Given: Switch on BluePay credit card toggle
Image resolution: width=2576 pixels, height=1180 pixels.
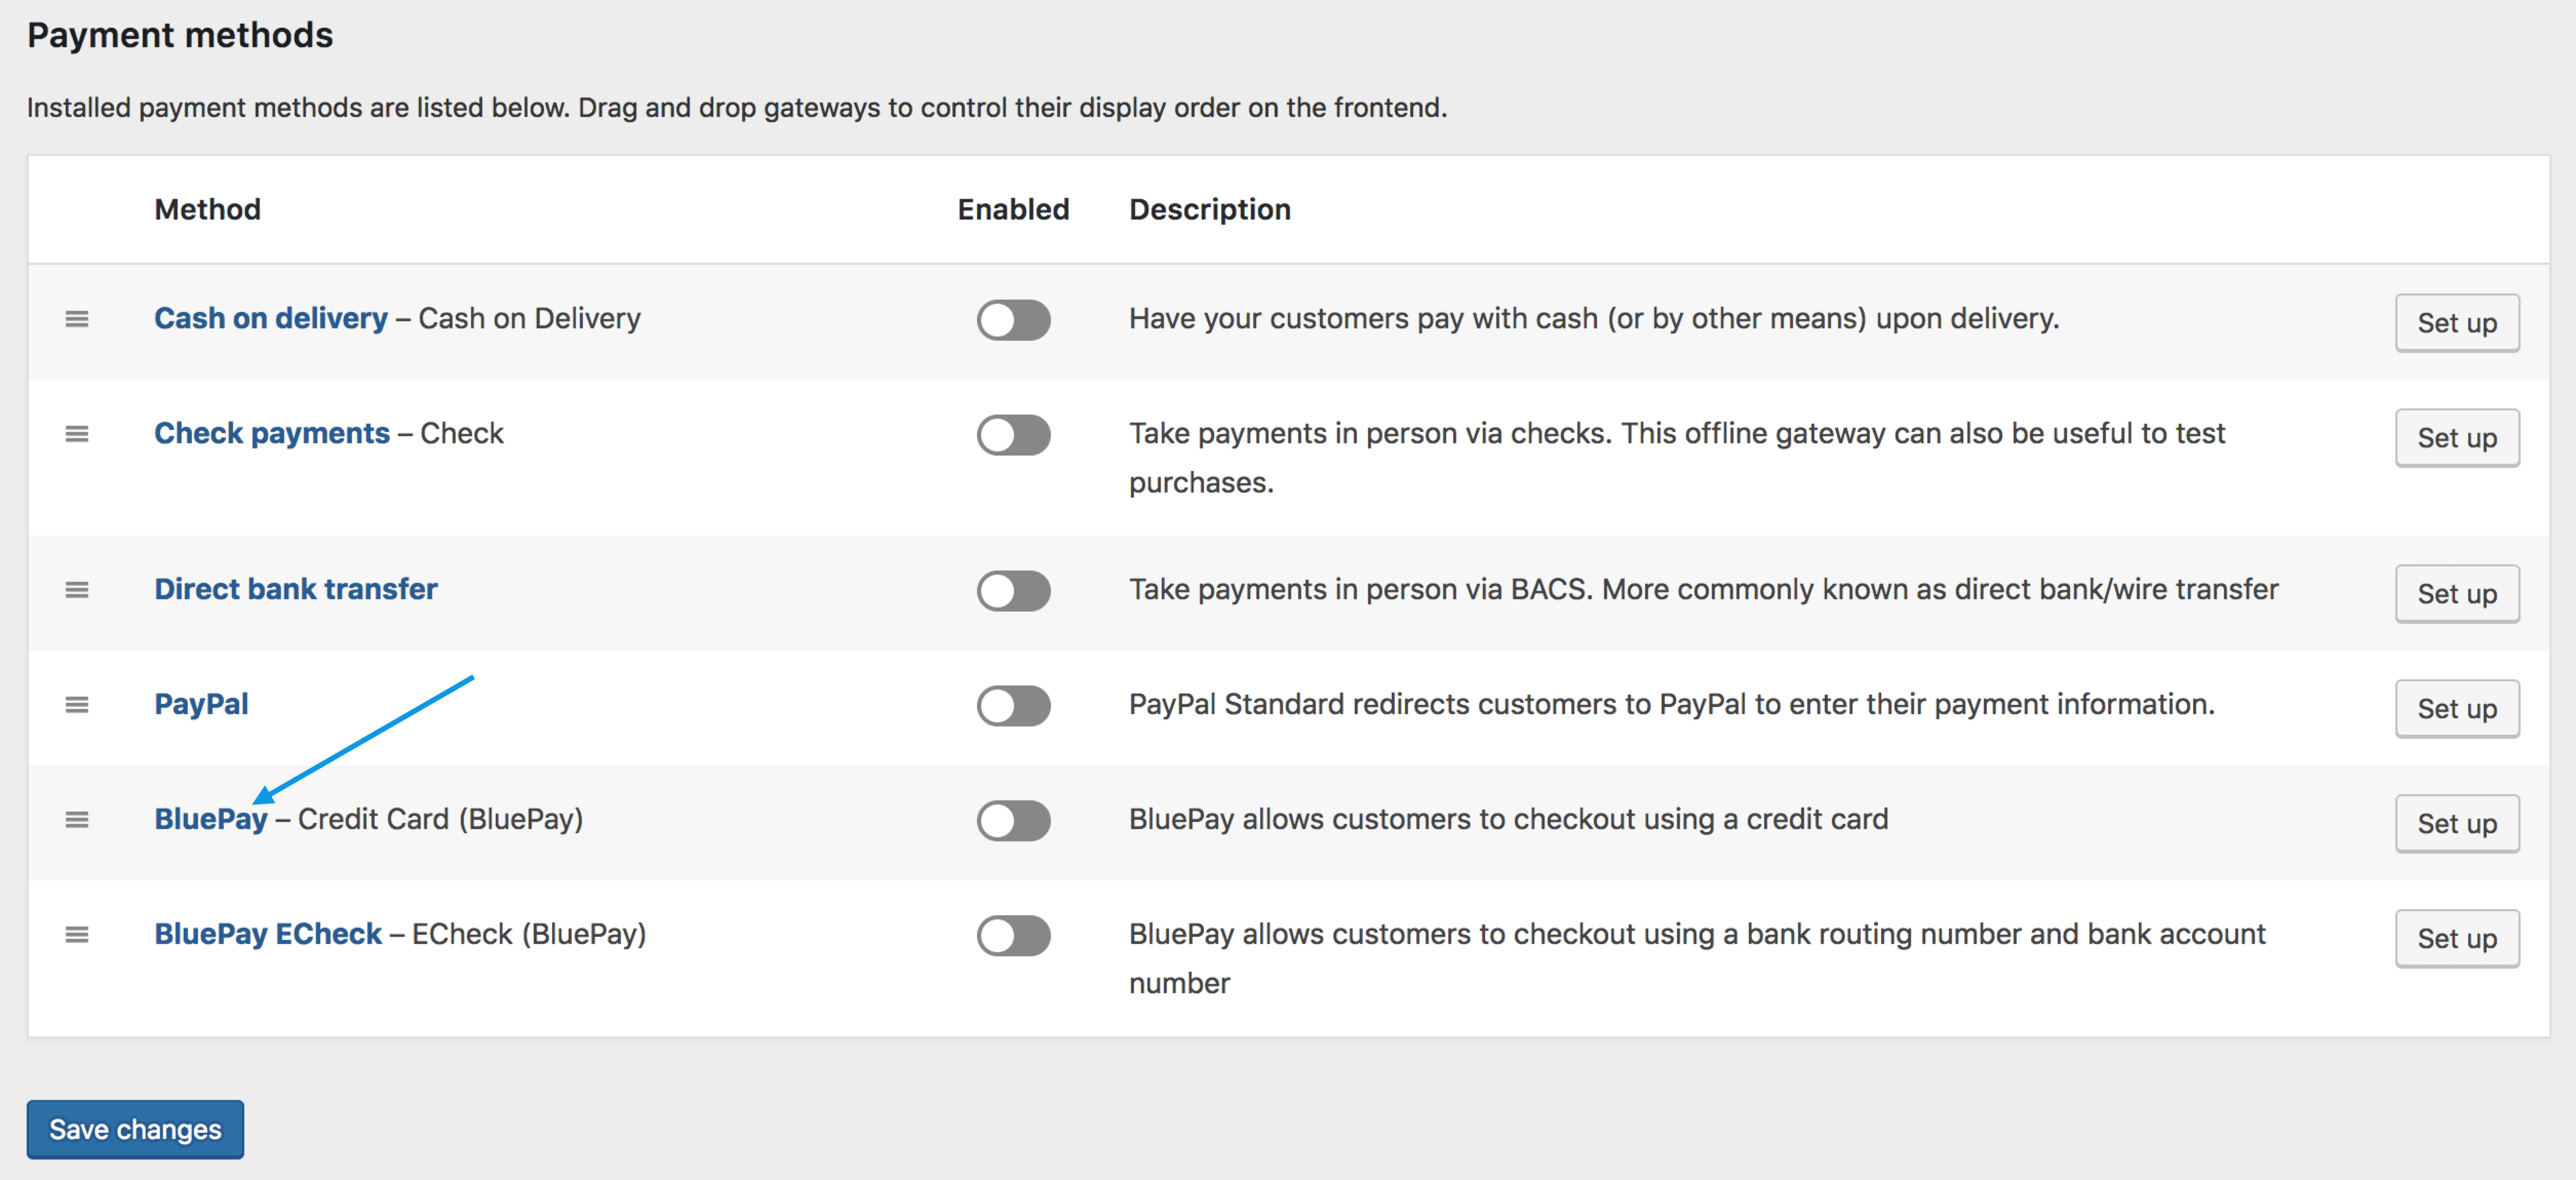Looking at the screenshot, I should [x=1013, y=821].
